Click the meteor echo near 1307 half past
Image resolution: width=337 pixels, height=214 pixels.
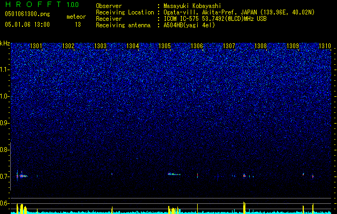pyautogui.click(x=244, y=175)
